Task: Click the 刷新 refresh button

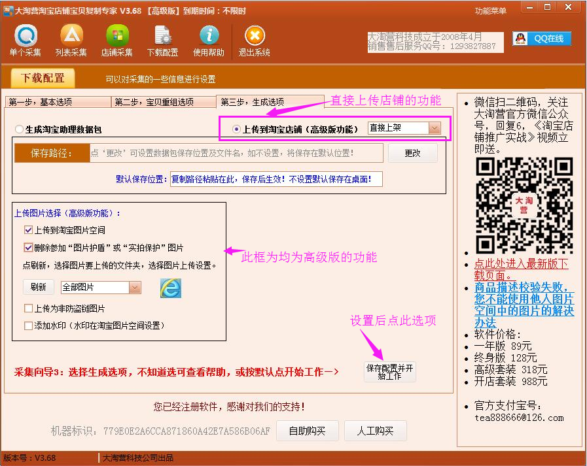Action: 39,287
